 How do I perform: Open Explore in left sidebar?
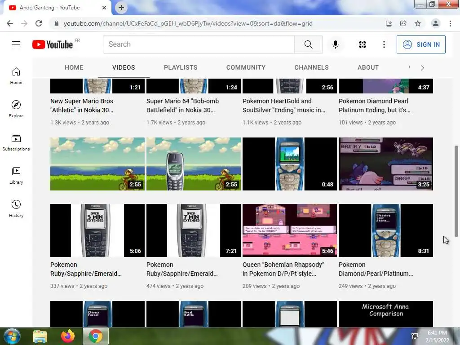(x=16, y=109)
